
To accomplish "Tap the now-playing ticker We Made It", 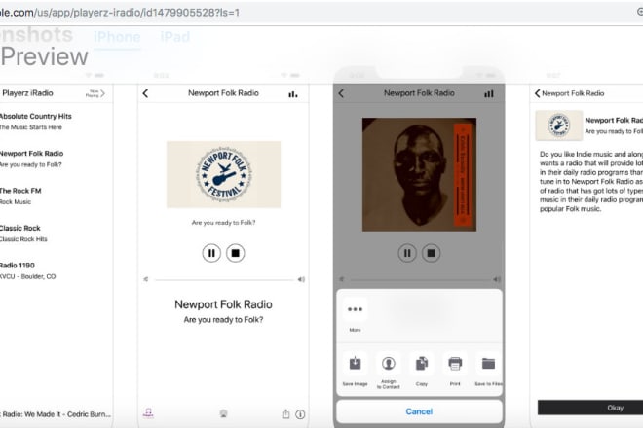I will tap(56, 414).
